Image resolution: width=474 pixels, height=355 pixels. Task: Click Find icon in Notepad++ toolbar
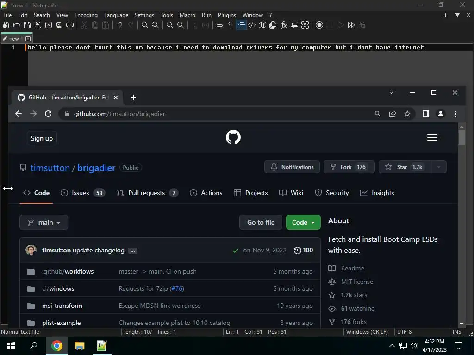coord(145,25)
